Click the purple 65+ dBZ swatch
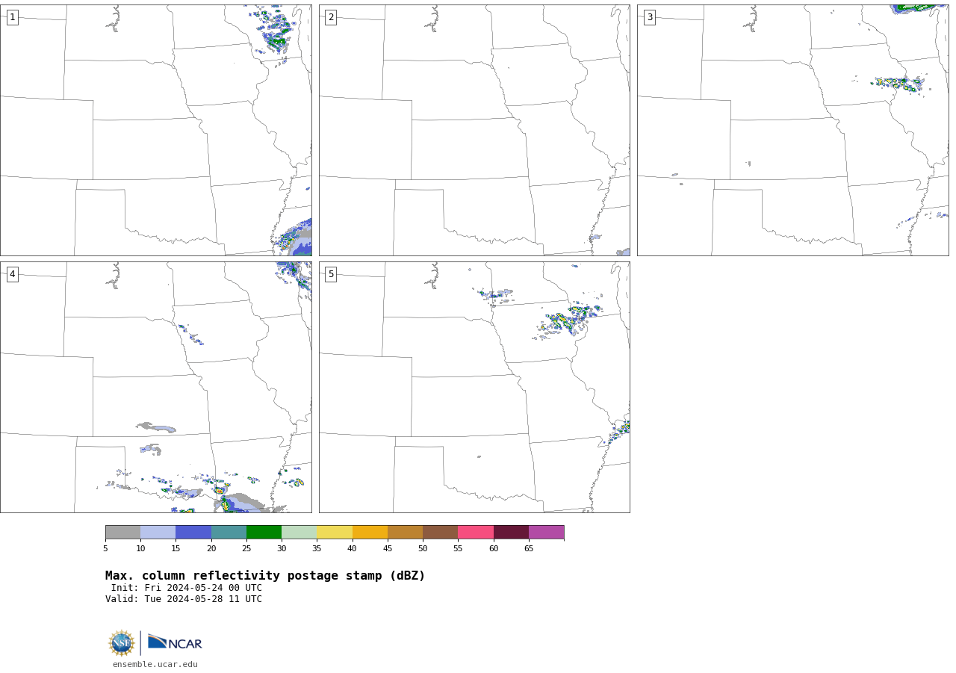This screenshot has height=673, width=956. tap(547, 532)
